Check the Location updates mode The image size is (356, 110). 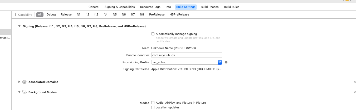coord(153,107)
